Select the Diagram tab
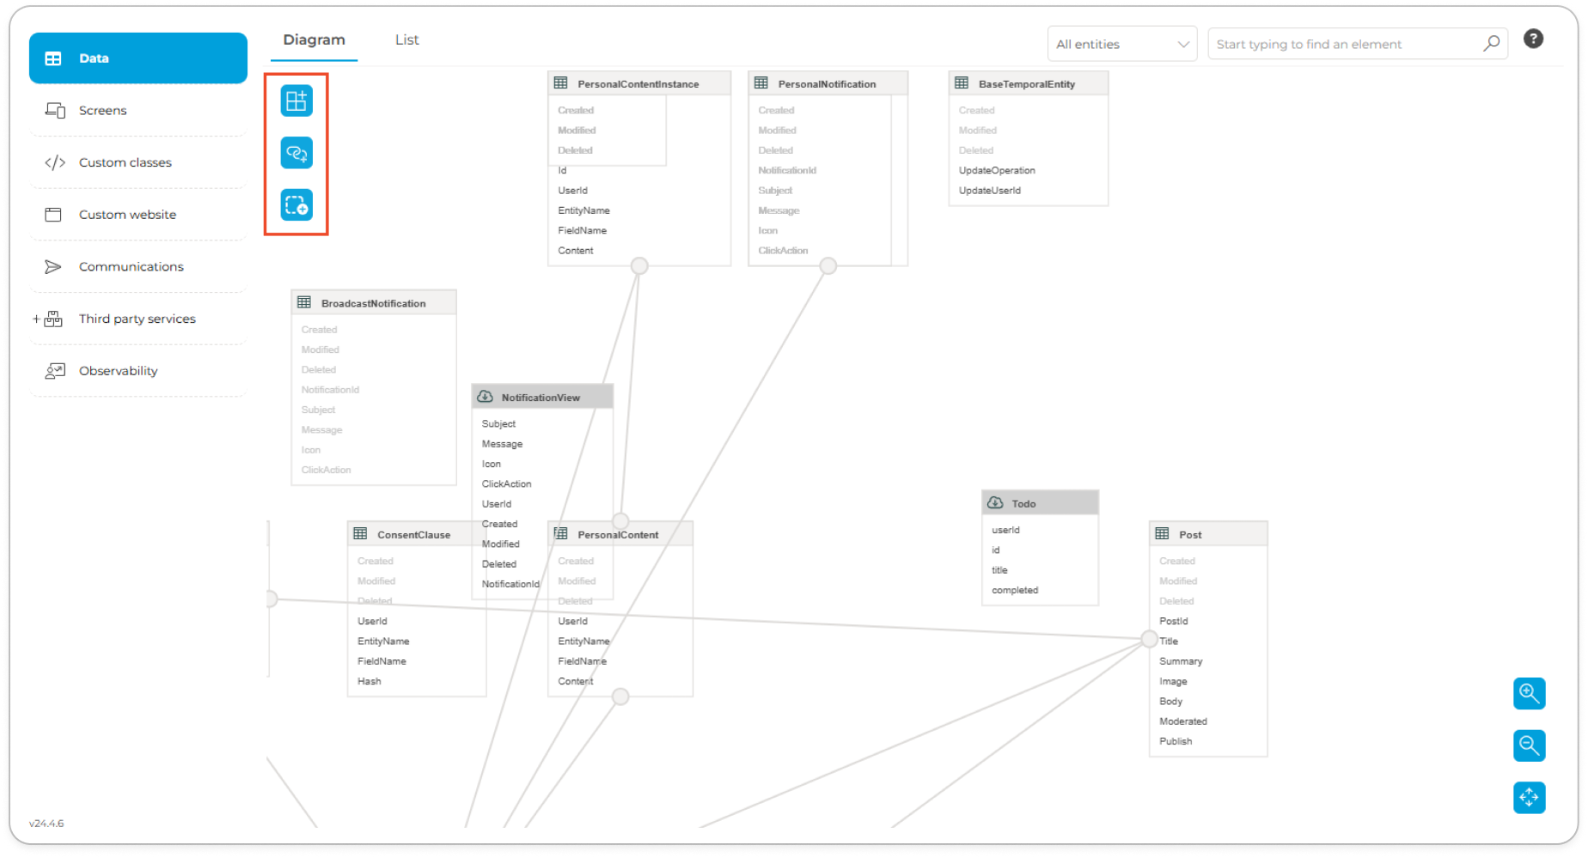 click(x=314, y=40)
